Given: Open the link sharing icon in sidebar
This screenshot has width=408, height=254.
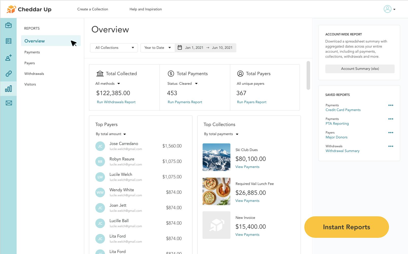Looking at the screenshot, I should [8, 74].
